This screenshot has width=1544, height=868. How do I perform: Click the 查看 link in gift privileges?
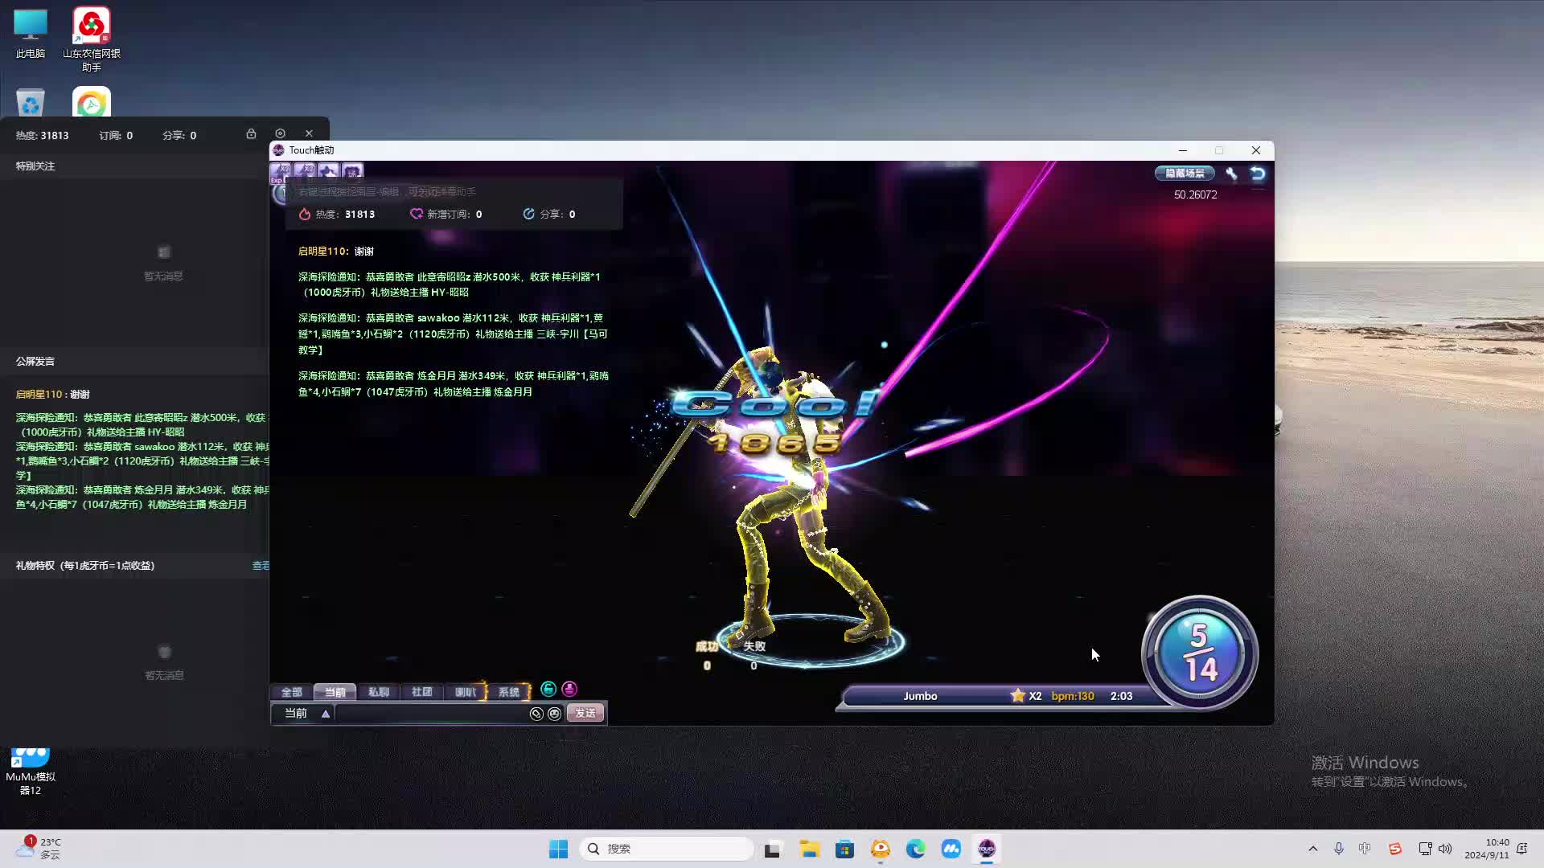pos(261,566)
